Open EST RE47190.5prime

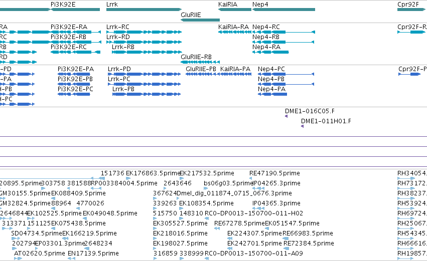pos(274,173)
